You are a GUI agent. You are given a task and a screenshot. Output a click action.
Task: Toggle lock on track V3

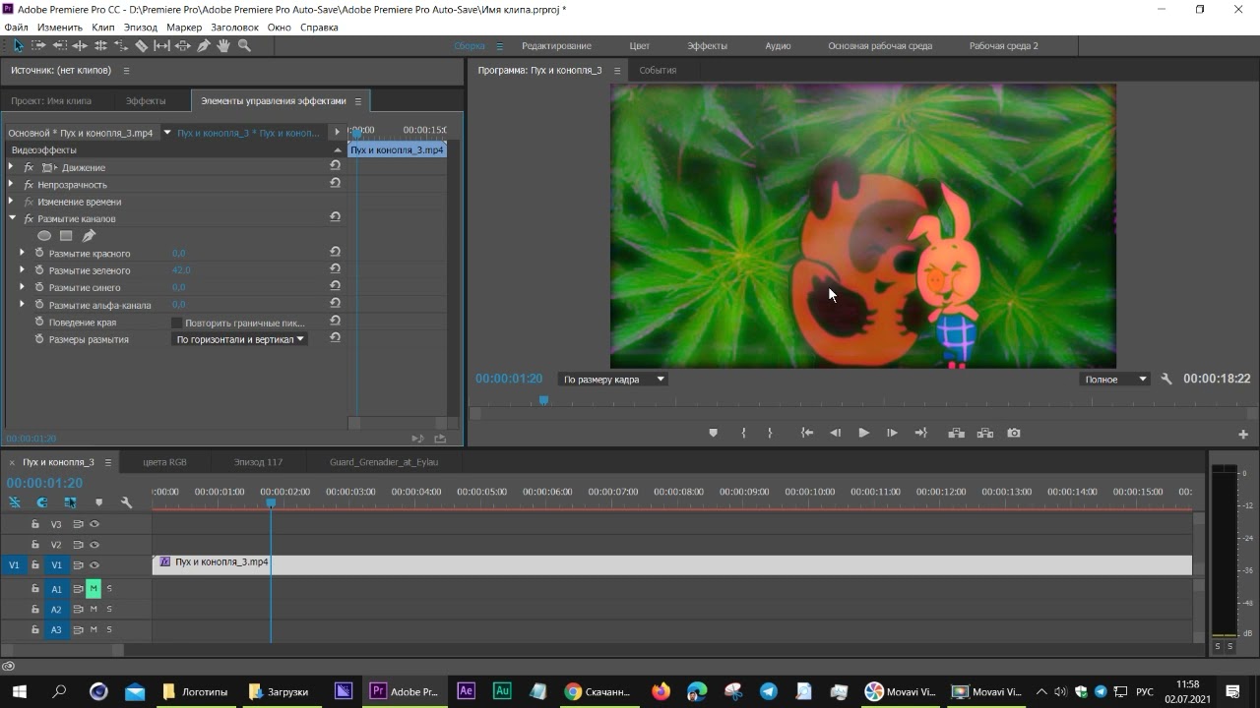pos(35,524)
